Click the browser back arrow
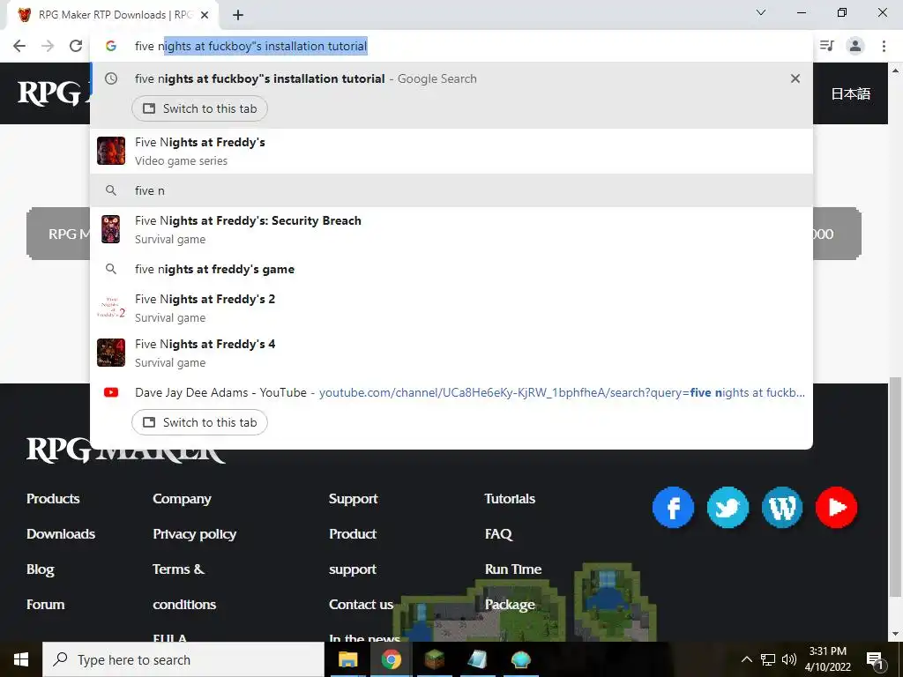The width and height of the screenshot is (903, 677). (19, 46)
